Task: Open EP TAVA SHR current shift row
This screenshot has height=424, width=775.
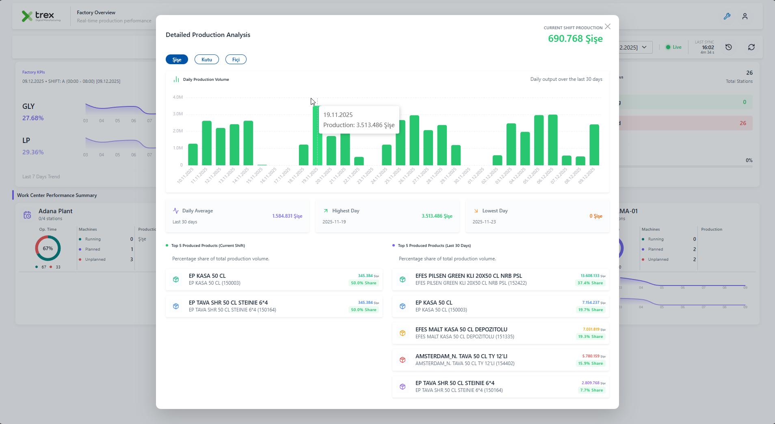Action: (274, 306)
